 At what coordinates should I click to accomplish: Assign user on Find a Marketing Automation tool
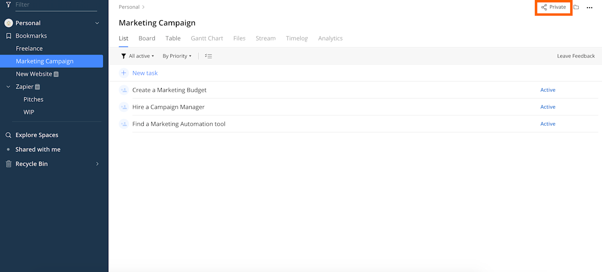pos(124,124)
